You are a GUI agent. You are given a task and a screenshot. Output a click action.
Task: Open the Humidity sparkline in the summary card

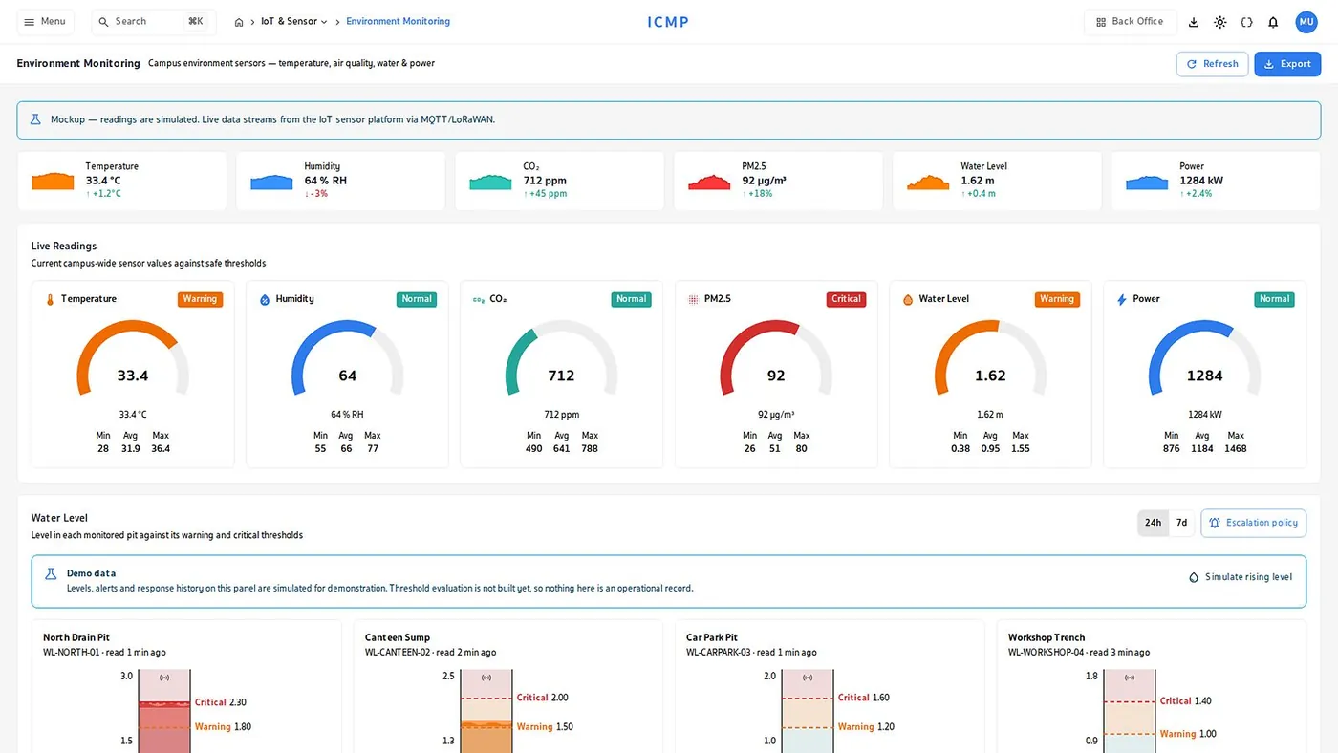271,181
